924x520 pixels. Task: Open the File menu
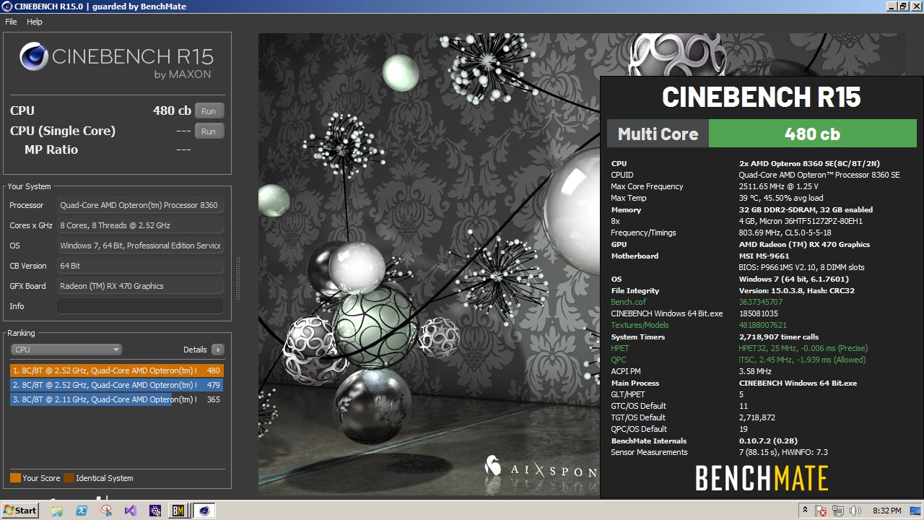11,22
